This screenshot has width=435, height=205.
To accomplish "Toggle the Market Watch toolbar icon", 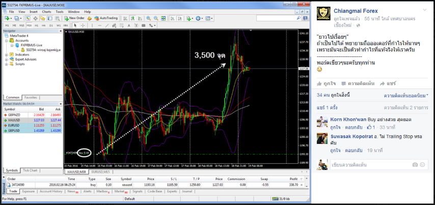I will tap(28, 18).
